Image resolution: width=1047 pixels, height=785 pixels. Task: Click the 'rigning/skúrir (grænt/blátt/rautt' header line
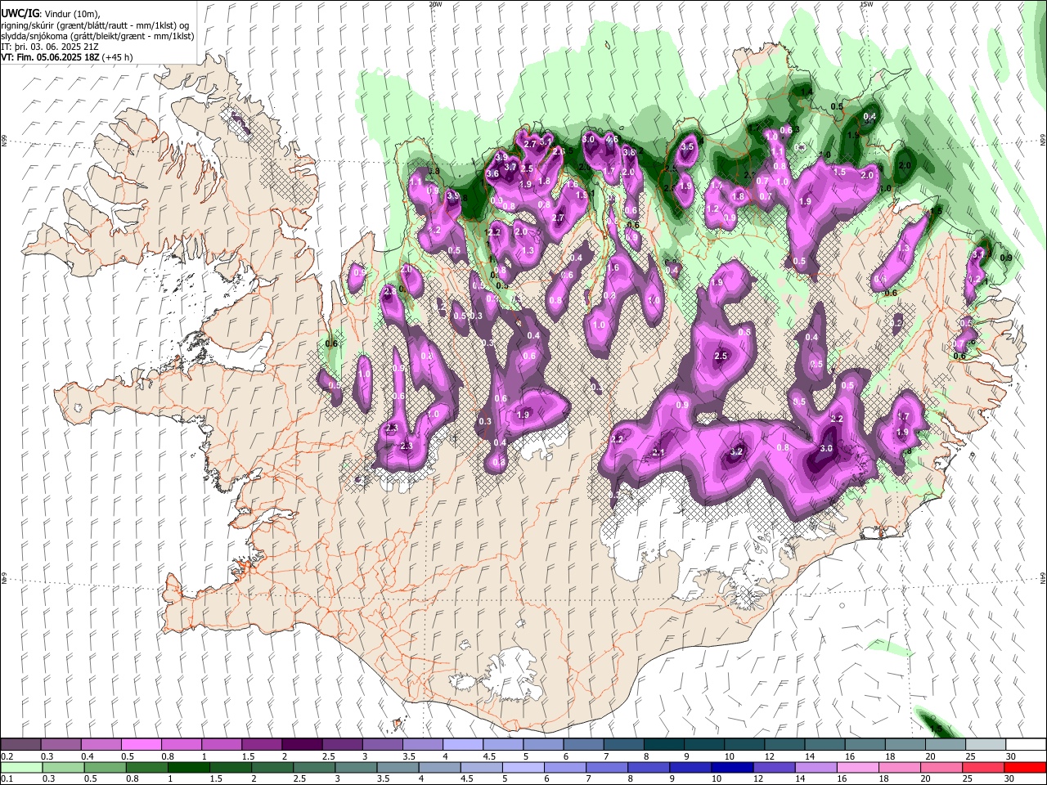[95, 25]
